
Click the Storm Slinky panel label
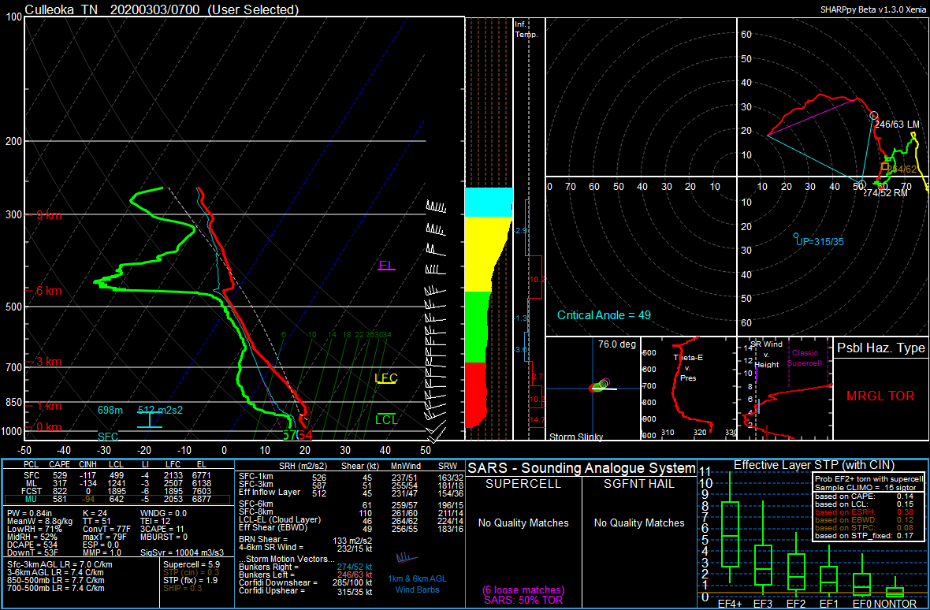coord(577,437)
